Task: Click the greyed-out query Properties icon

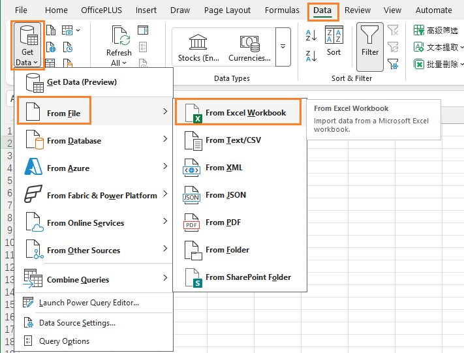Action: pyautogui.click(x=143, y=47)
